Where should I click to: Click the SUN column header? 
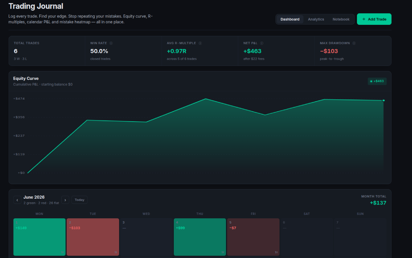coord(360,214)
